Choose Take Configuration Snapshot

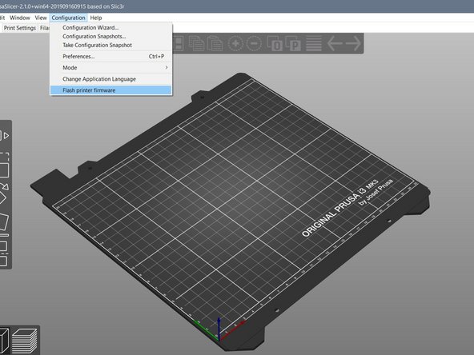(110, 45)
